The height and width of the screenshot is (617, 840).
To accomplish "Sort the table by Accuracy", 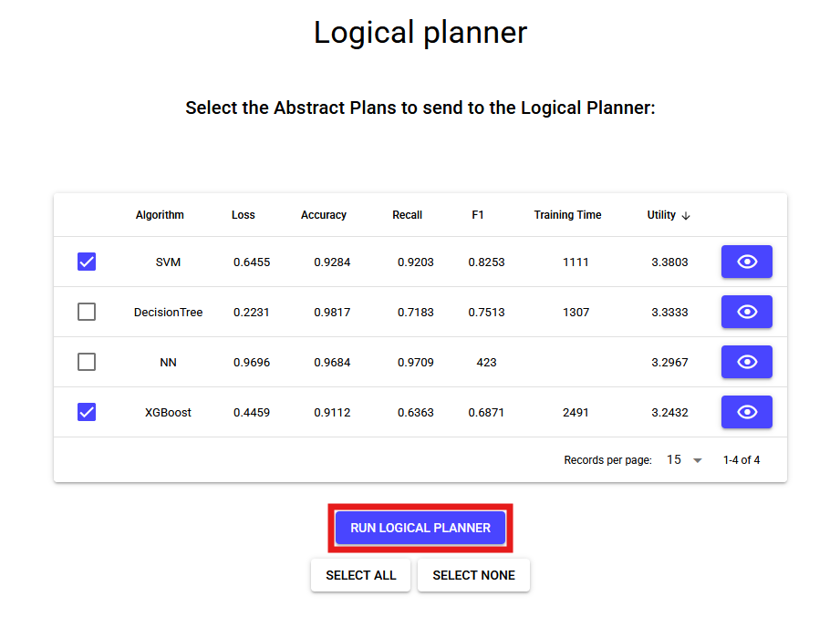I will (x=323, y=215).
